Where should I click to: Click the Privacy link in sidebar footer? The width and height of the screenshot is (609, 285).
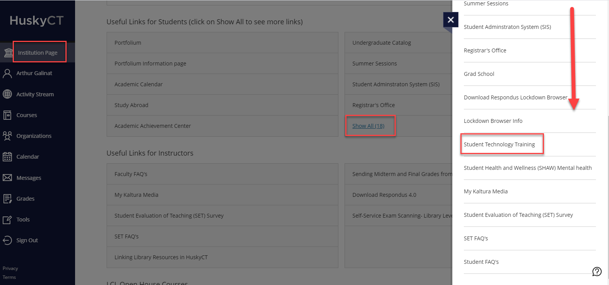point(10,268)
